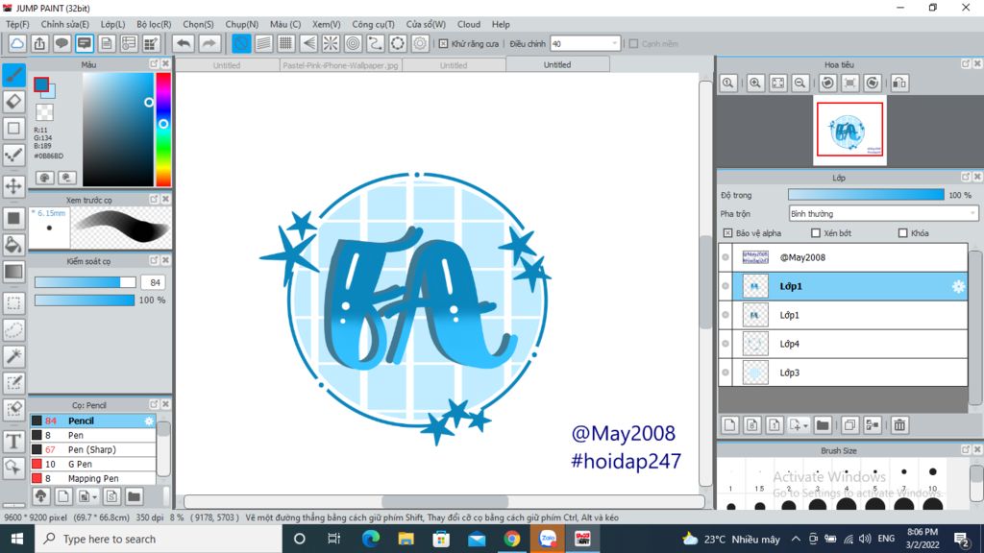Add a new raster layer
This screenshot has width=984, height=553.
(x=729, y=425)
